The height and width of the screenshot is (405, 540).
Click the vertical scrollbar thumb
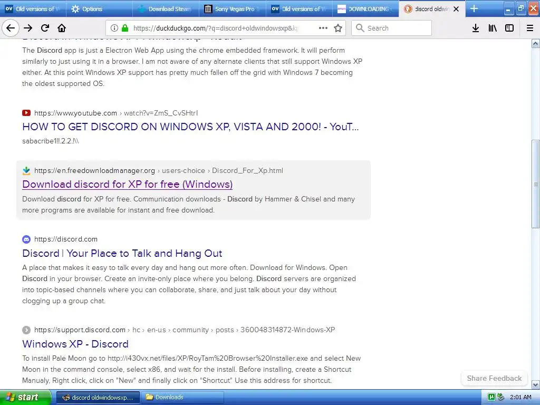pyautogui.click(x=536, y=184)
